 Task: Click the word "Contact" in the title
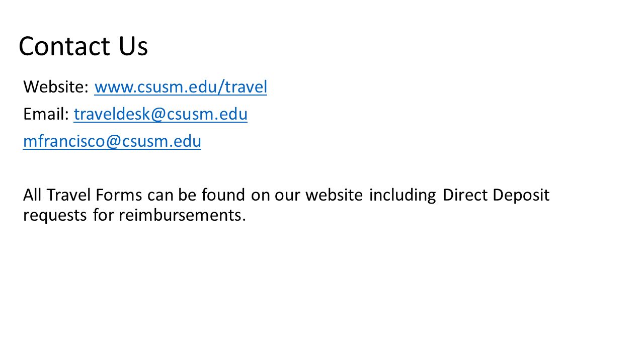[x=64, y=46]
